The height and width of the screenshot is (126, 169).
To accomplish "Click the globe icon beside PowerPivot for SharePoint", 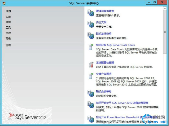I will coord(91,119).
